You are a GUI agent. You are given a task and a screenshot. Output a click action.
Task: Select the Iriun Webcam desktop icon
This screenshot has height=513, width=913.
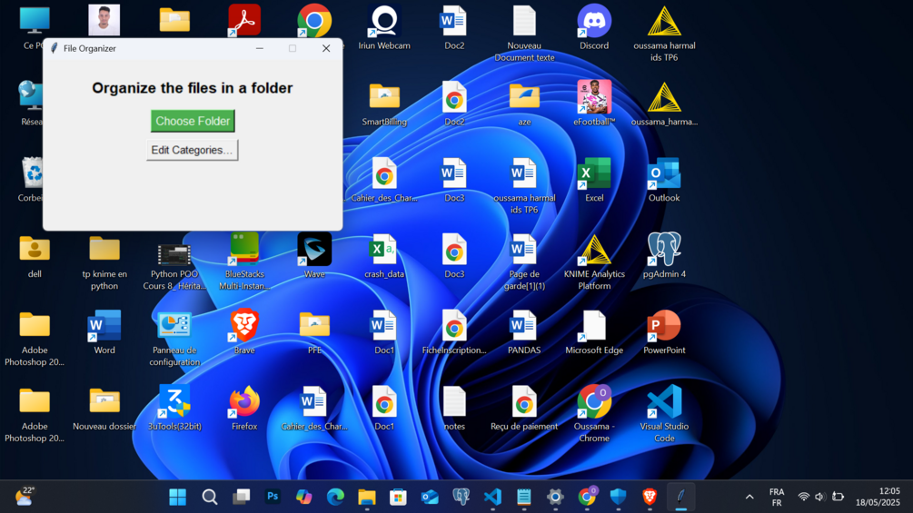tap(384, 28)
